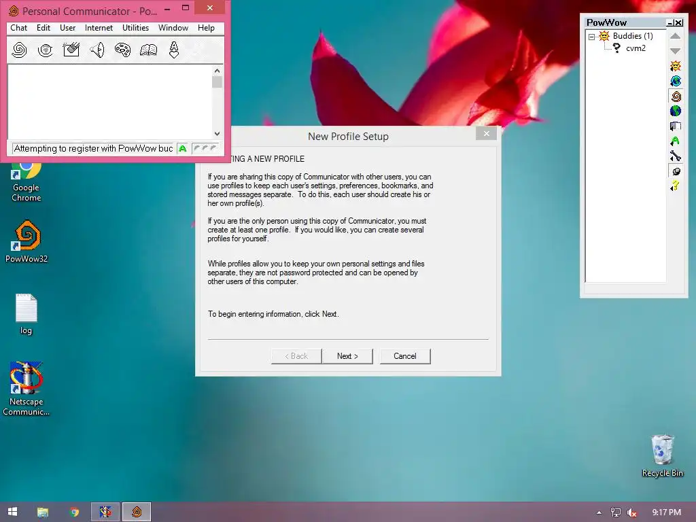Click the chat scrollbar thumb
Viewport: 696px width, 522px height.
tap(217, 82)
